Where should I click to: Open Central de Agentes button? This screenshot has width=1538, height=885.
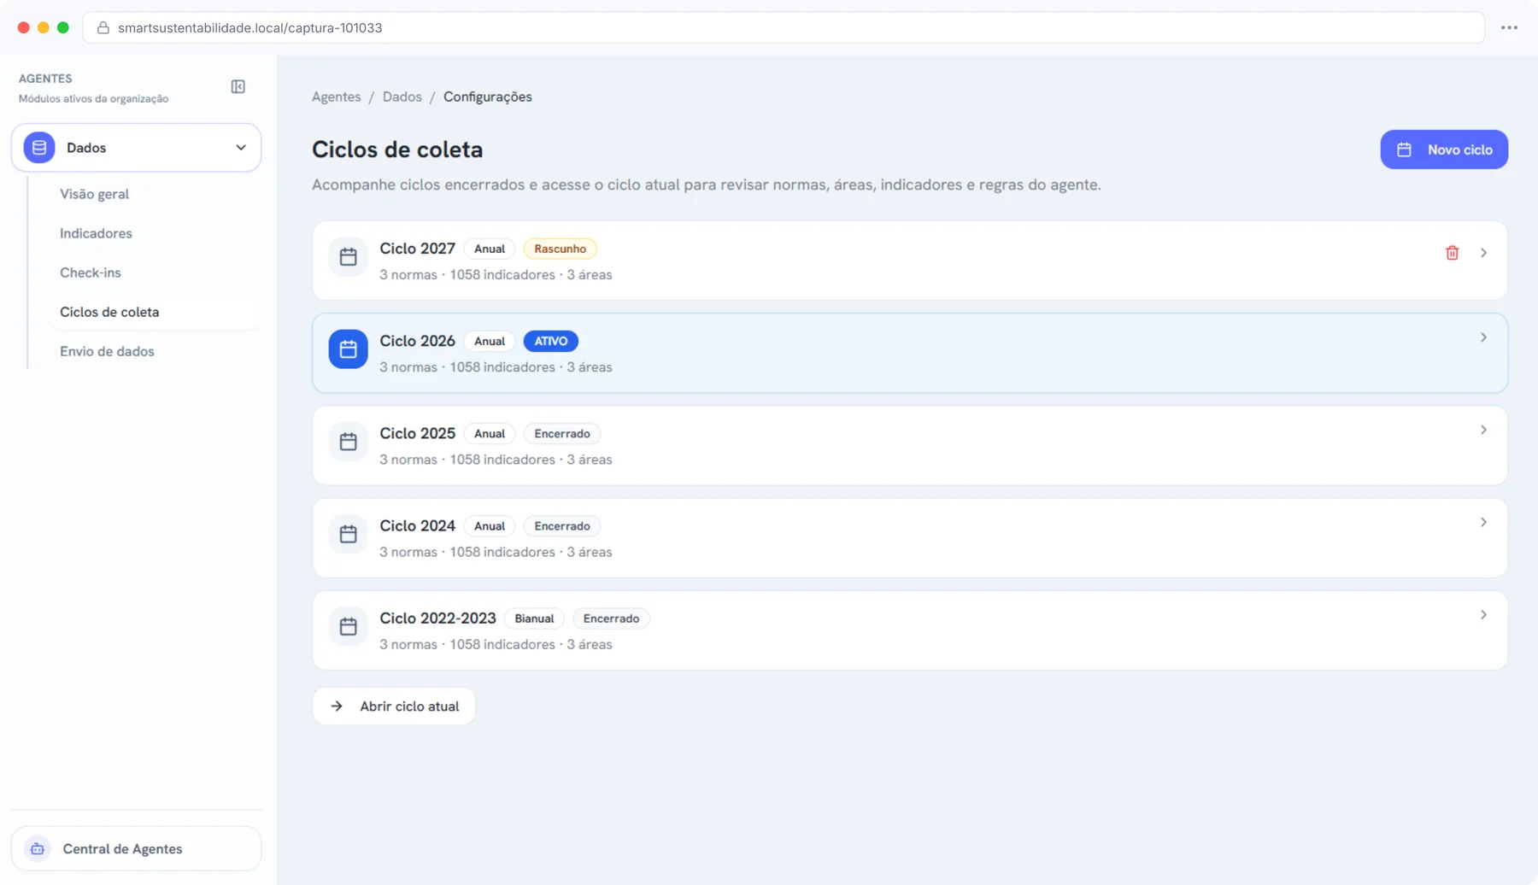(x=136, y=848)
